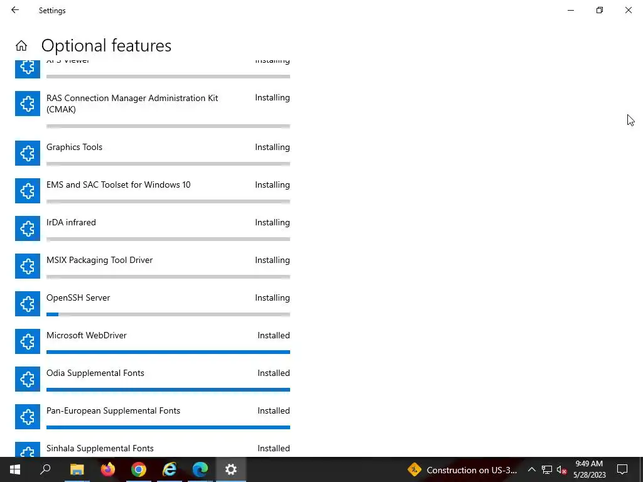643x482 pixels.
Task: Click the Pan-European Supplemental Fonts label
Action: pyautogui.click(x=113, y=411)
